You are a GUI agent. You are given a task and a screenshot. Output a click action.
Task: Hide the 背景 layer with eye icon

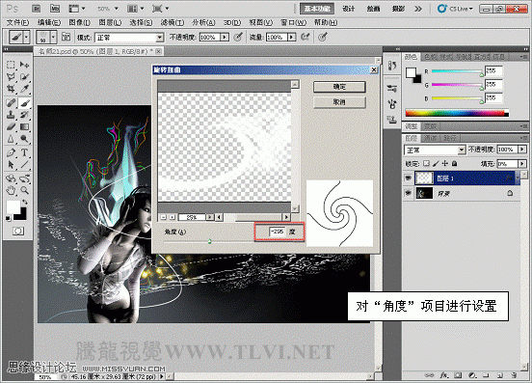pyautogui.click(x=409, y=193)
